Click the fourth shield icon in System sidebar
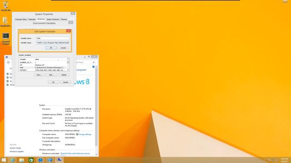291x163 pixels. pos(8,85)
